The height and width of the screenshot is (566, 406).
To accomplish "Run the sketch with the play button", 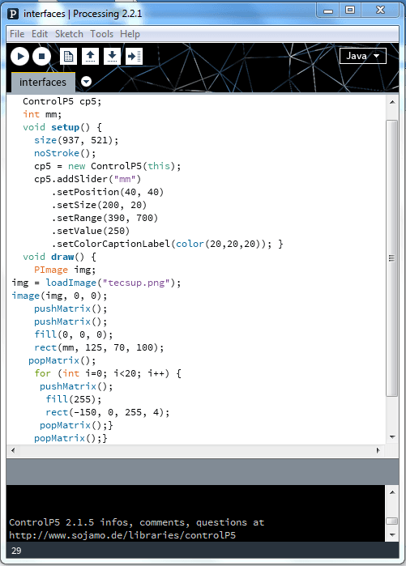I will [x=20, y=57].
